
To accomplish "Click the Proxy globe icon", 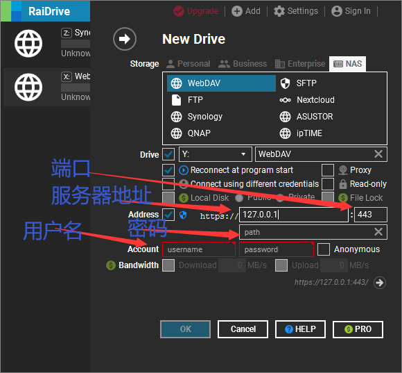I will [x=343, y=170].
